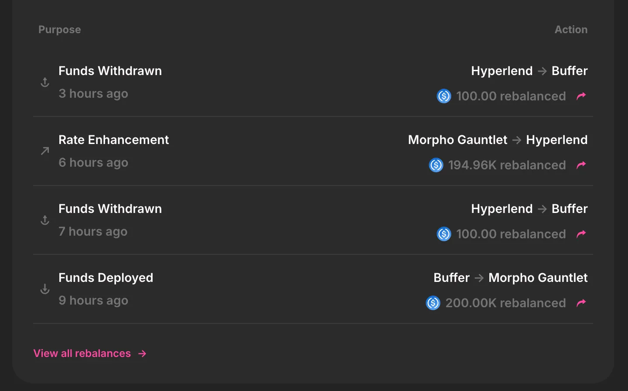Click withdraw icon beside 7 hours ago entry
This screenshot has width=628, height=391.
pyautogui.click(x=45, y=220)
